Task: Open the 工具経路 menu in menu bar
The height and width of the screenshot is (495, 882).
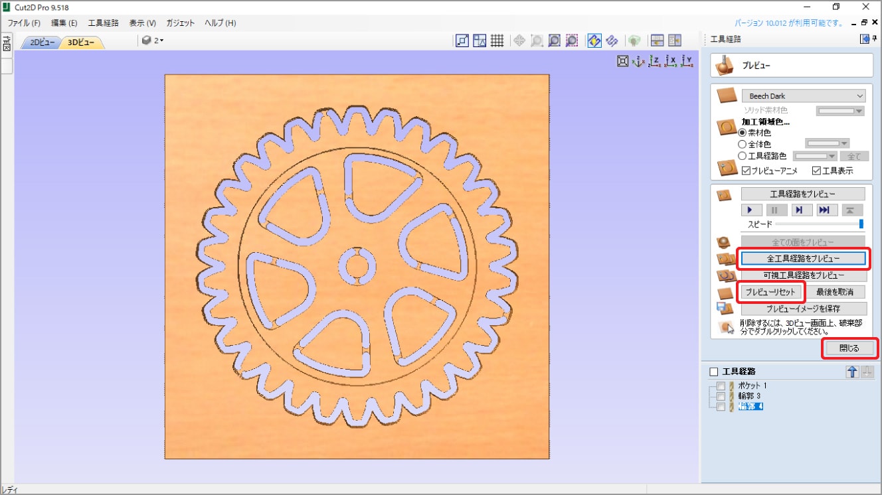Action: [x=103, y=23]
